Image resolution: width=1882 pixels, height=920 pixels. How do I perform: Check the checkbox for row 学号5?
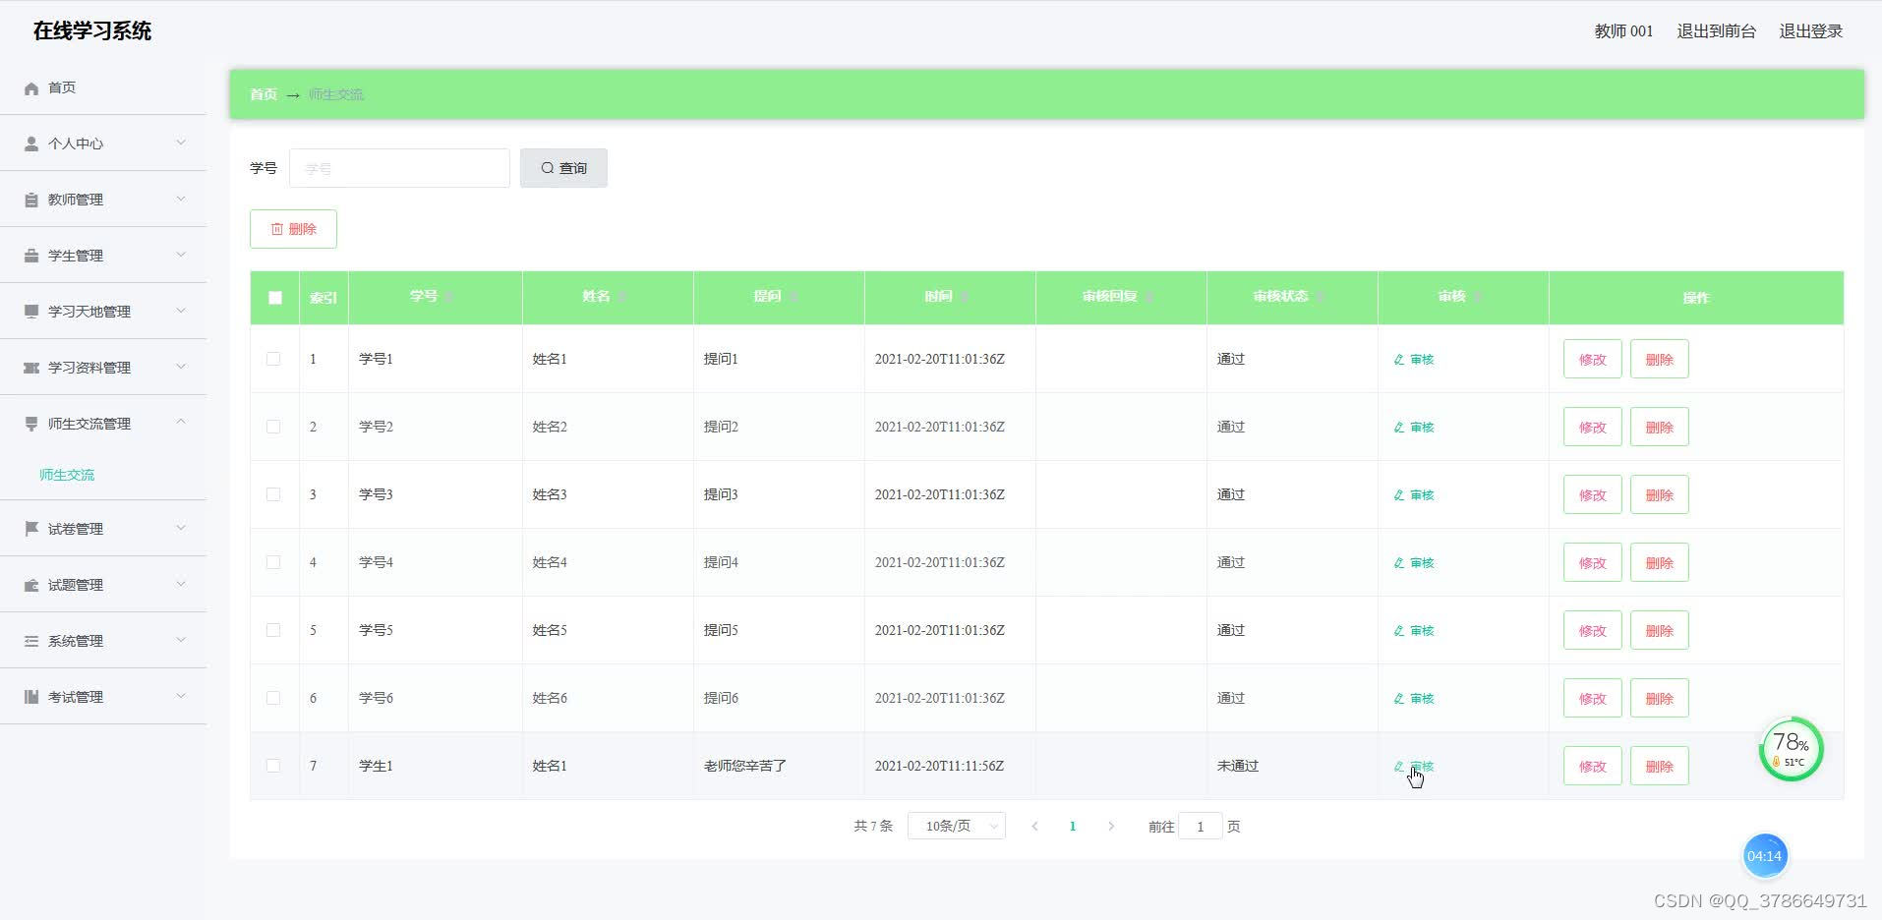point(273,630)
